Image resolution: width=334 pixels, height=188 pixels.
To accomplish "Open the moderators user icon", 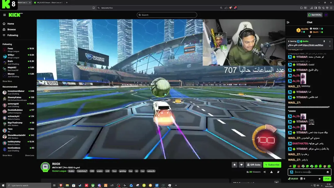I will point(278,172).
